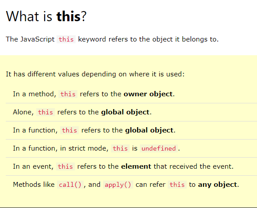Click 'It has different values' sentence
This screenshot has width=257, height=208.
coord(95,74)
